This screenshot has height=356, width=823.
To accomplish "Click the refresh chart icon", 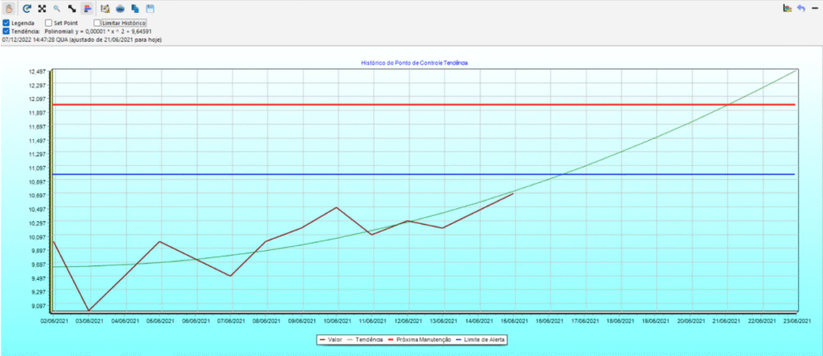I will click(27, 8).
